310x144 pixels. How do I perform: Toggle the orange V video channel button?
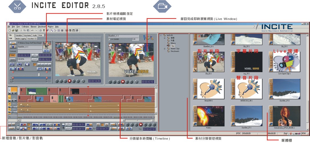(x=35, y=65)
